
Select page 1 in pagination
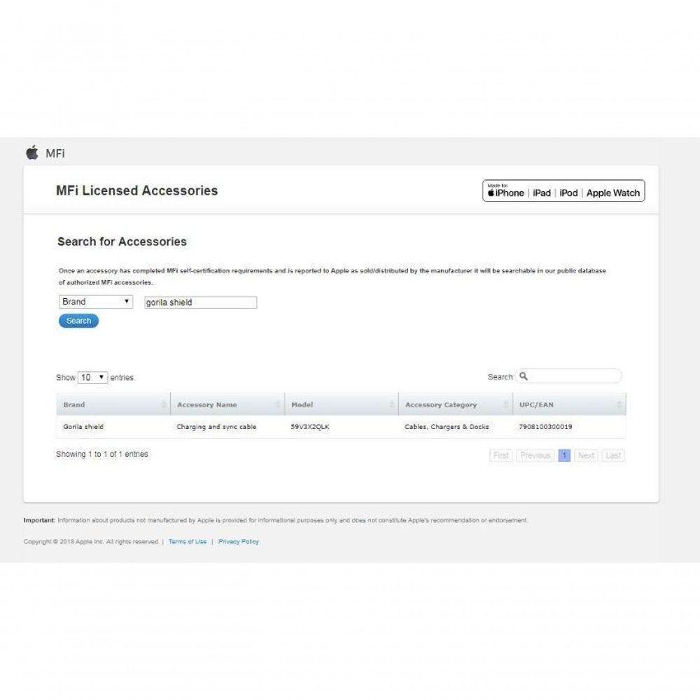coord(564,456)
